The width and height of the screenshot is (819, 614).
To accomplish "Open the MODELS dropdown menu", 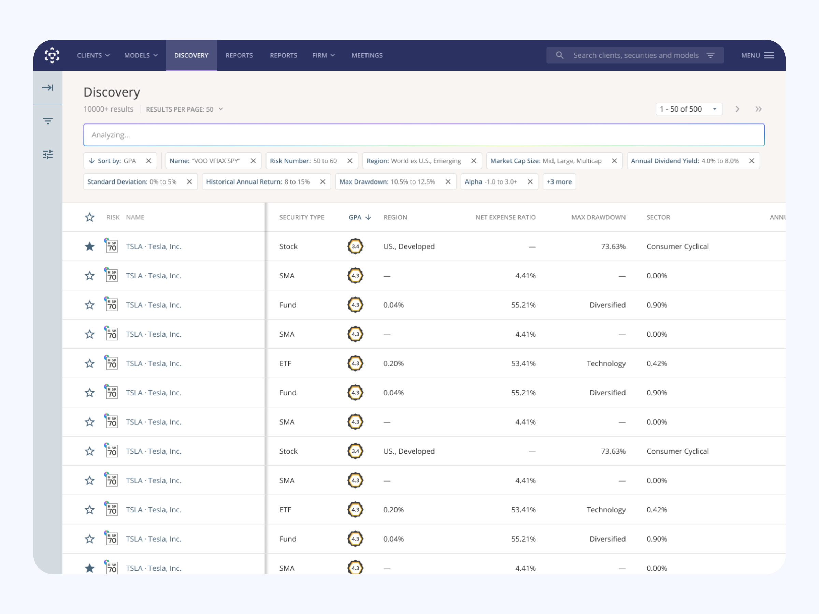I will coord(141,55).
